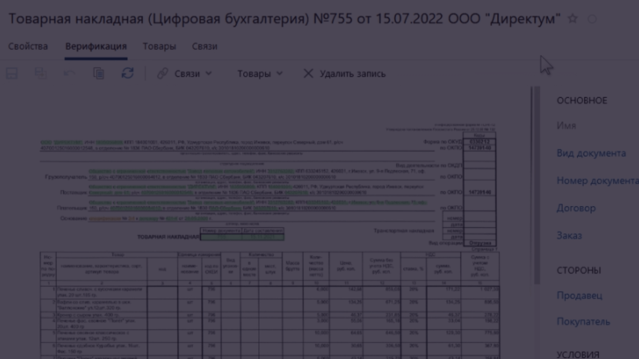Click the Покупатель link

point(583,321)
